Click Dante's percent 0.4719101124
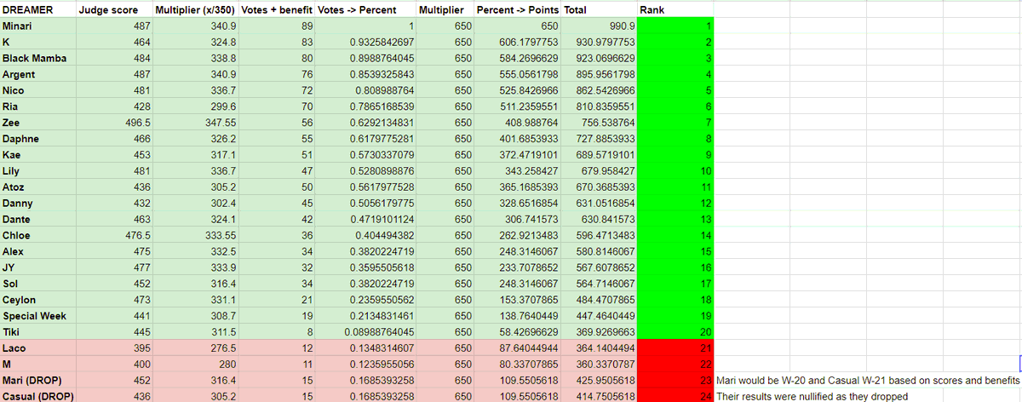 [366, 221]
